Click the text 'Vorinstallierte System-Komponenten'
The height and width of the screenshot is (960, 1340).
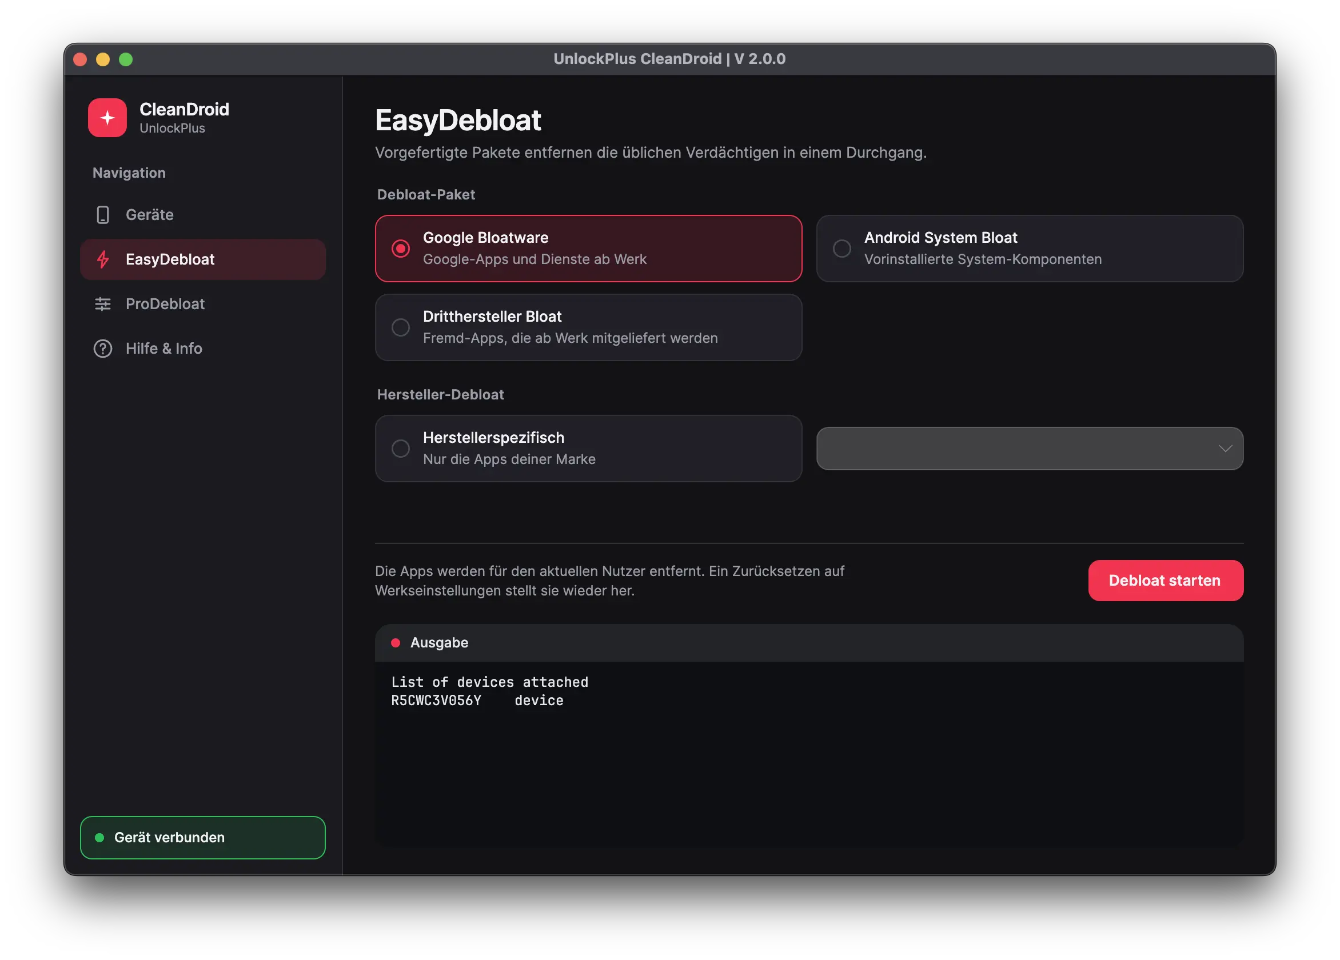pyautogui.click(x=983, y=259)
